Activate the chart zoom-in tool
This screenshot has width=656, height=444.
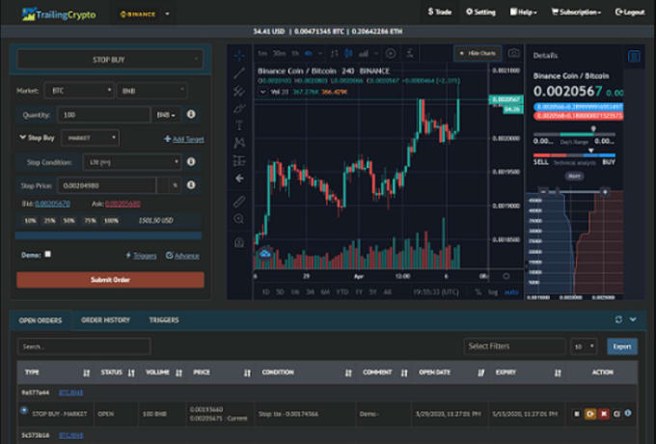239,219
